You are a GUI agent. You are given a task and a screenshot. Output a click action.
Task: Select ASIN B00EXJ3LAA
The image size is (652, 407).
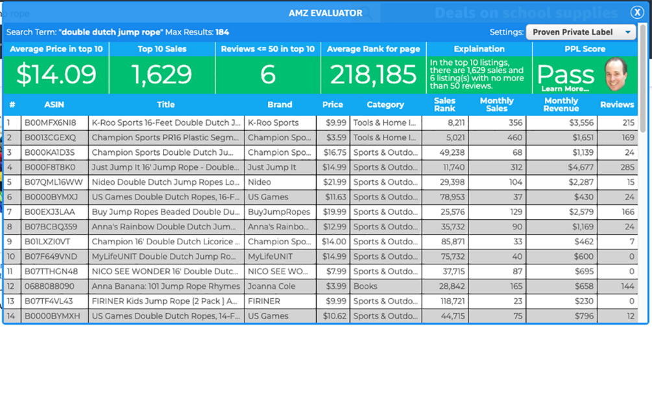point(49,212)
